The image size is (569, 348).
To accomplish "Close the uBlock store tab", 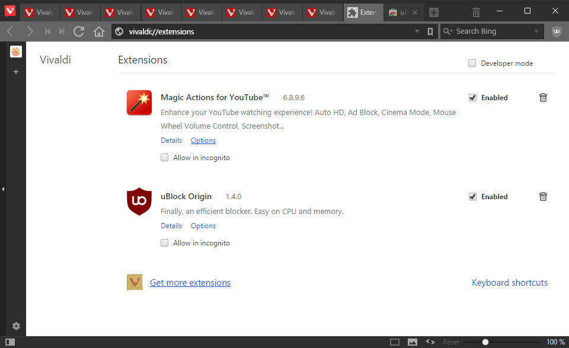I will tap(415, 12).
